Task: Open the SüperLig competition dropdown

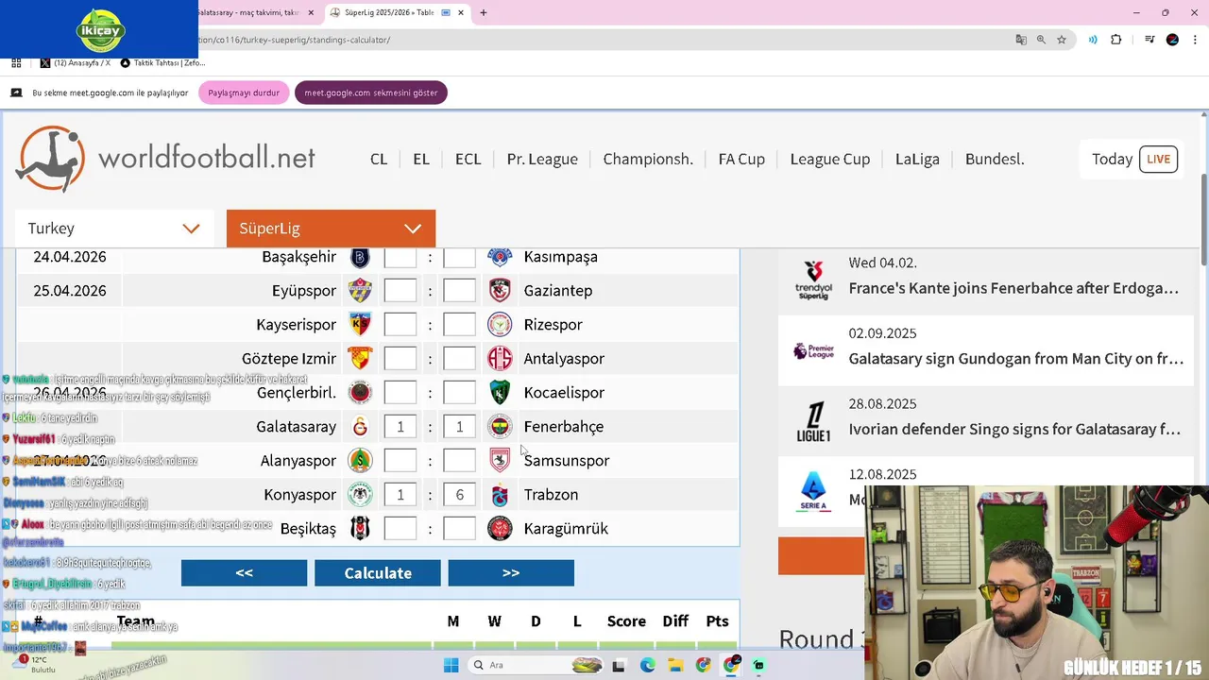Action: 331,229
